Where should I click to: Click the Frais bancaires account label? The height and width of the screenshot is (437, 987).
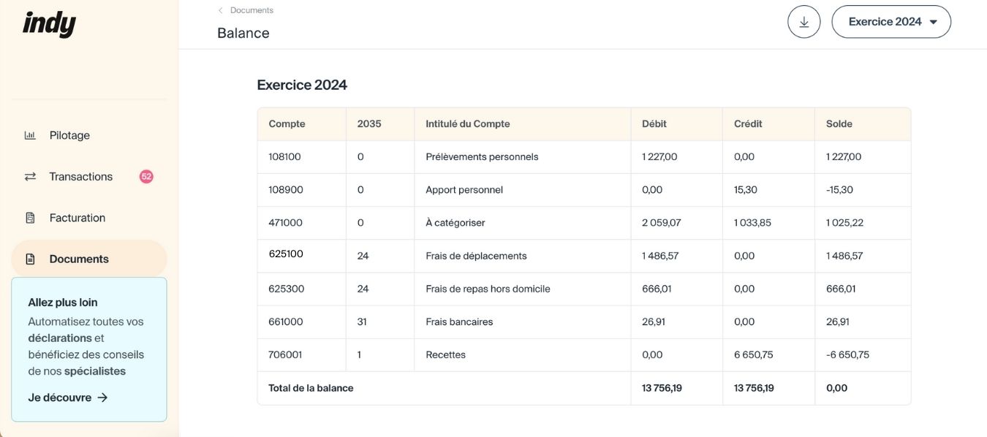(x=459, y=322)
